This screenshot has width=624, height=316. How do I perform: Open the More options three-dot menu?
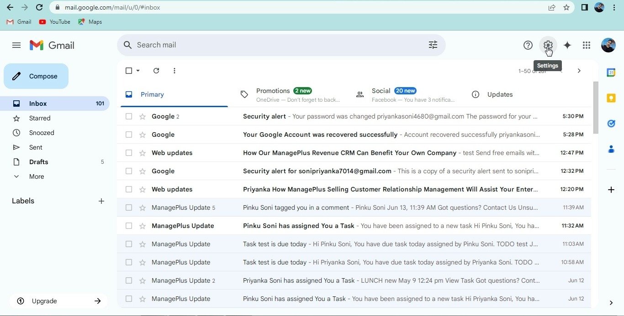[175, 71]
